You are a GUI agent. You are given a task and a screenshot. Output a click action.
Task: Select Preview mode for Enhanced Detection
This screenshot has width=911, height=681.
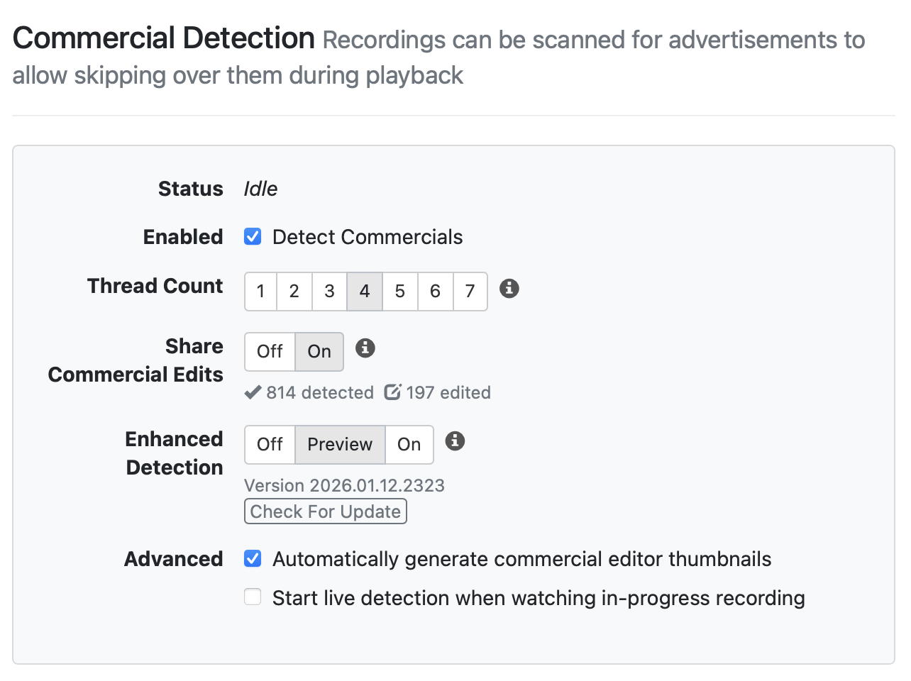tap(340, 445)
